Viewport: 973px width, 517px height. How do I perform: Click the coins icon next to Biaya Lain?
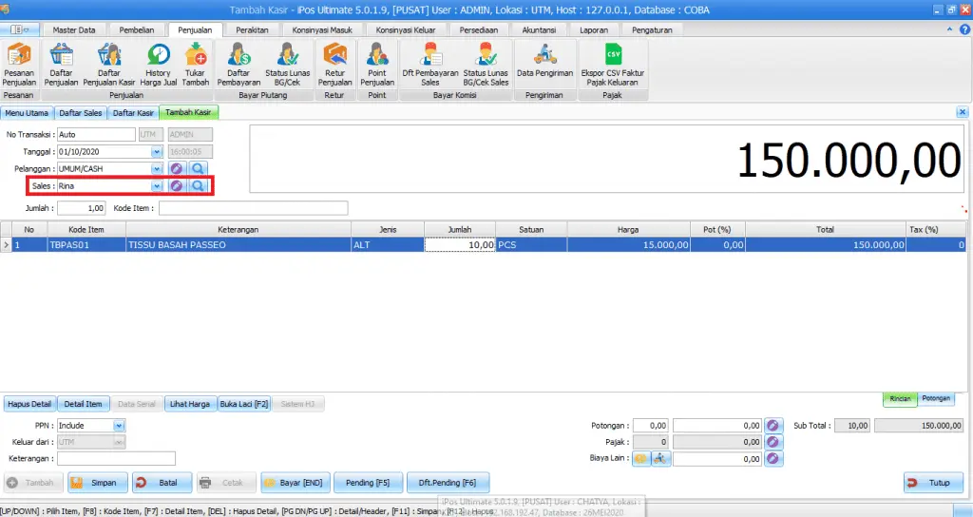(641, 459)
